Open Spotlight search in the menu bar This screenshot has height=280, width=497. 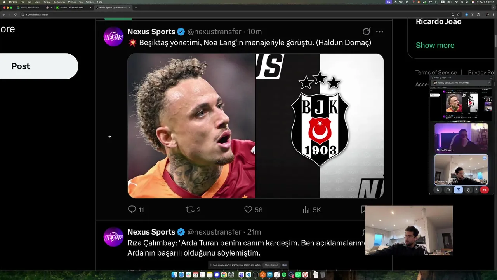462,2
